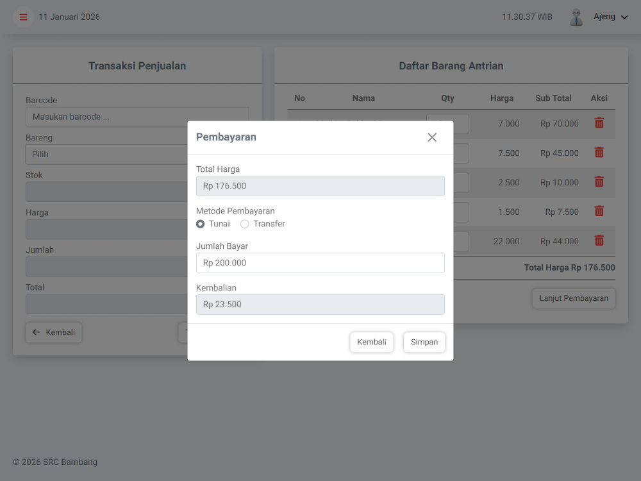
Task: Click the Transaksi Penjualan heading
Action: (137, 66)
